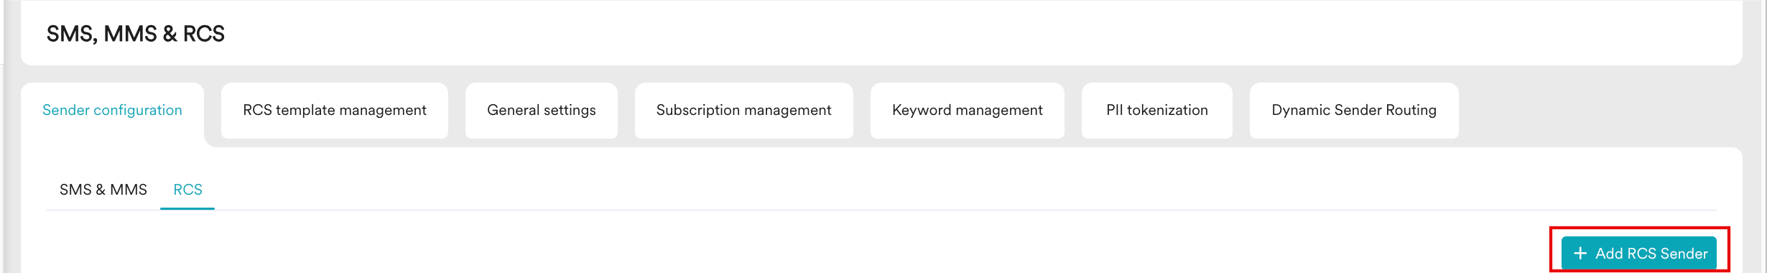The height and width of the screenshot is (273, 1767).
Task: Open the Sender configuration tab
Action: click(112, 111)
